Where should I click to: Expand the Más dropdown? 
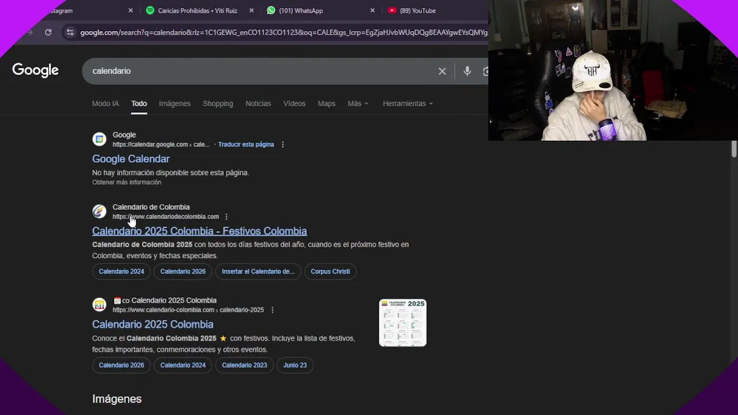click(x=358, y=104)
